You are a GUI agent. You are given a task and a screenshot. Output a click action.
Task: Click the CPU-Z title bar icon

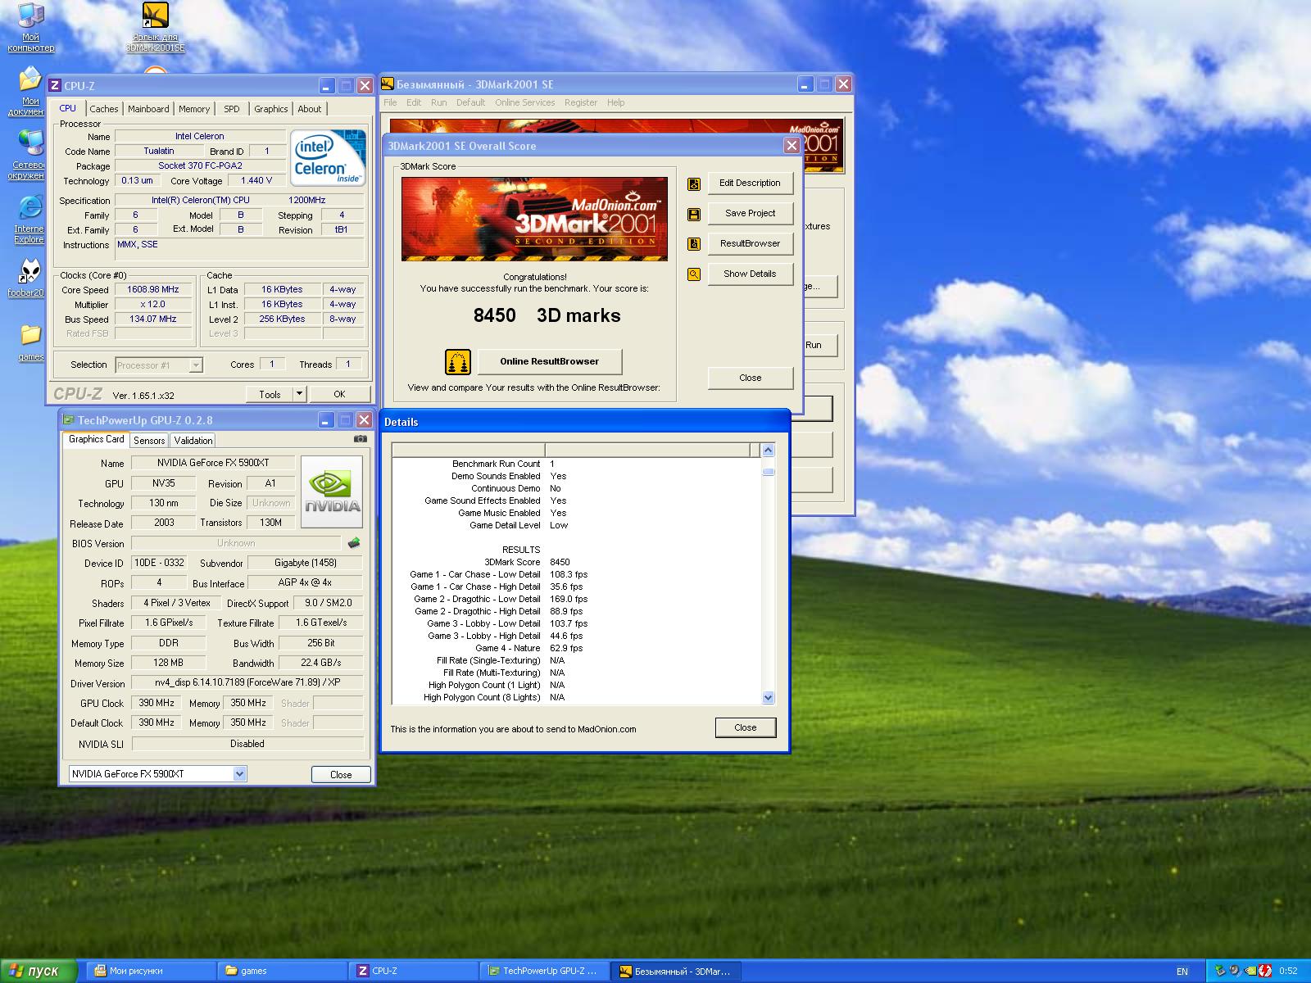(x=55, y=85)
